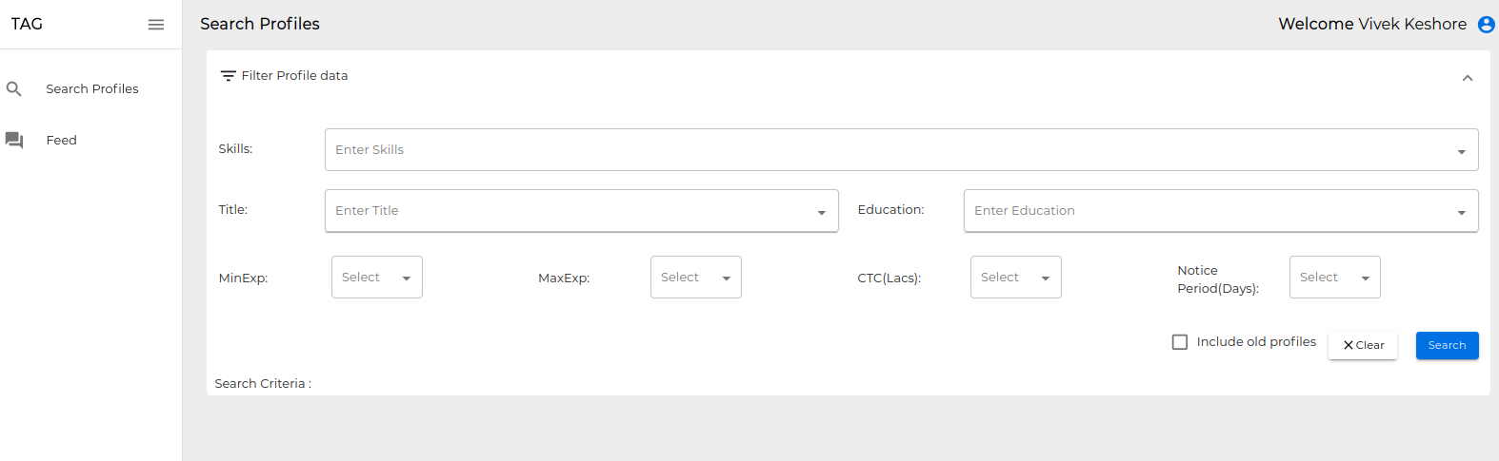Open the CTC(Lacs) Select dropdown
This screenshot has width=1499, height=461.
click(x=1016, y=278)
